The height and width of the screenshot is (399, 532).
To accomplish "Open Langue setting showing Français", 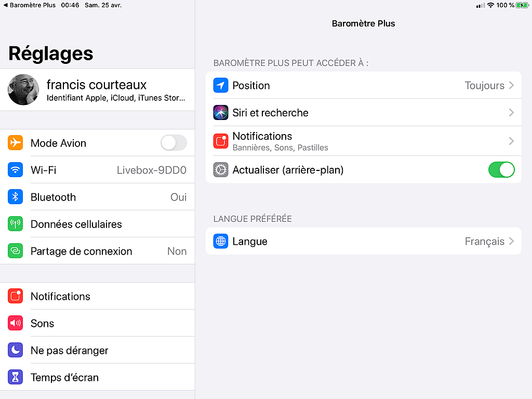I will pos(363,241).
